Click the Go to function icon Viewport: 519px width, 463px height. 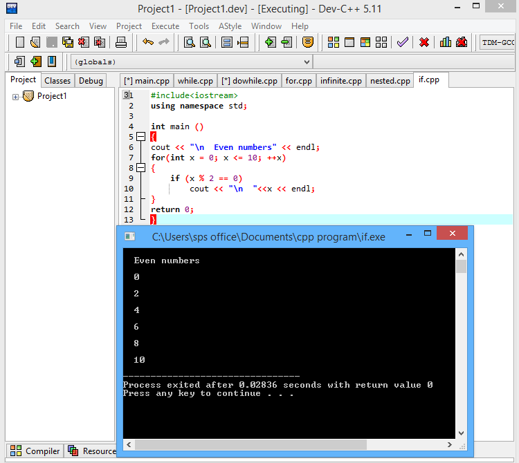(227, 42)
